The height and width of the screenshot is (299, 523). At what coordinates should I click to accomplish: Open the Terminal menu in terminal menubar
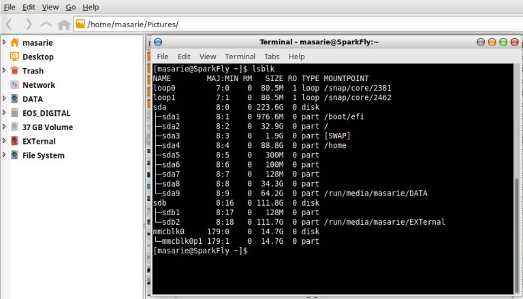click(x=240, y=57)
